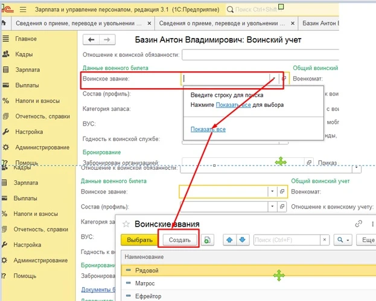The height and width of the screenshot is (301, 376).
Task: Expand the Состав (профиль) dropdown arrow
Action: pyautogui.click(x=272, y=206)
